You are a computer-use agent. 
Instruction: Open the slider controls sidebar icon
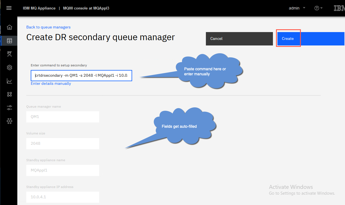9,108
